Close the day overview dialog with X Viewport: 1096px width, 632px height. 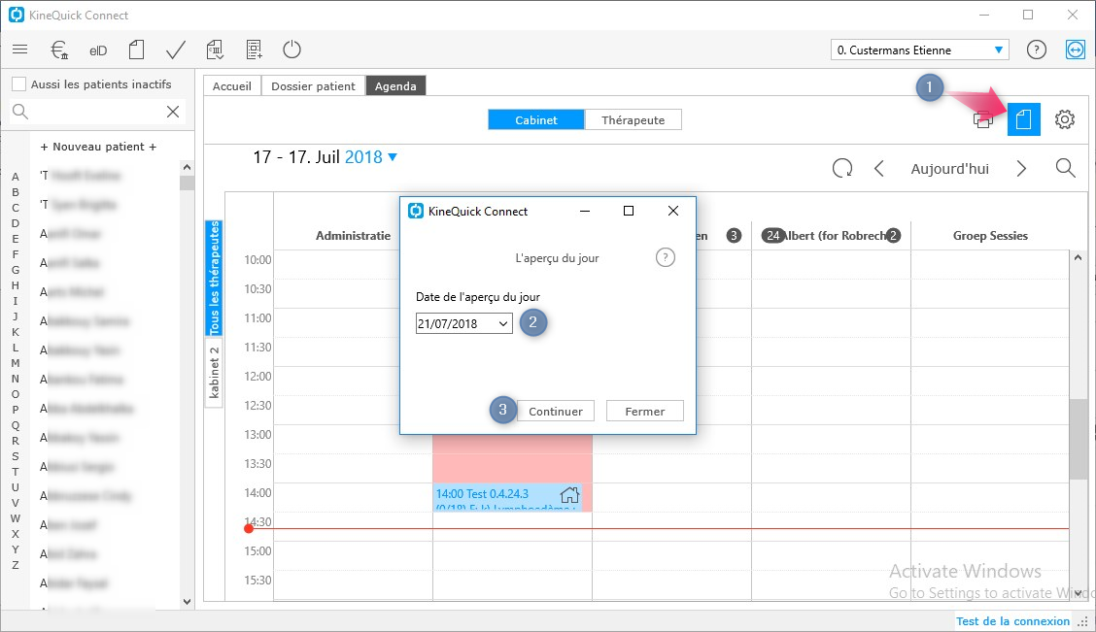[x=672, y=211]
